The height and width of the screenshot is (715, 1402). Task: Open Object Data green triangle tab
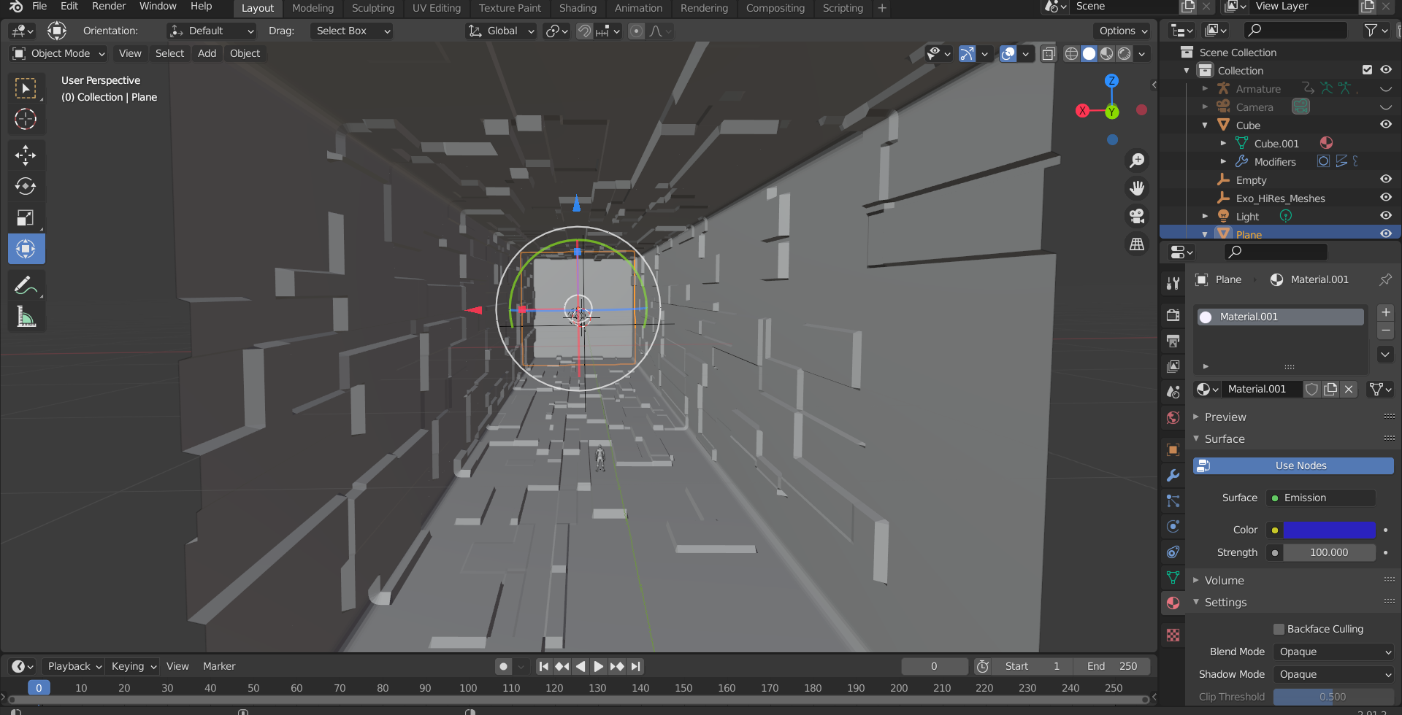tap(1173, 577)
